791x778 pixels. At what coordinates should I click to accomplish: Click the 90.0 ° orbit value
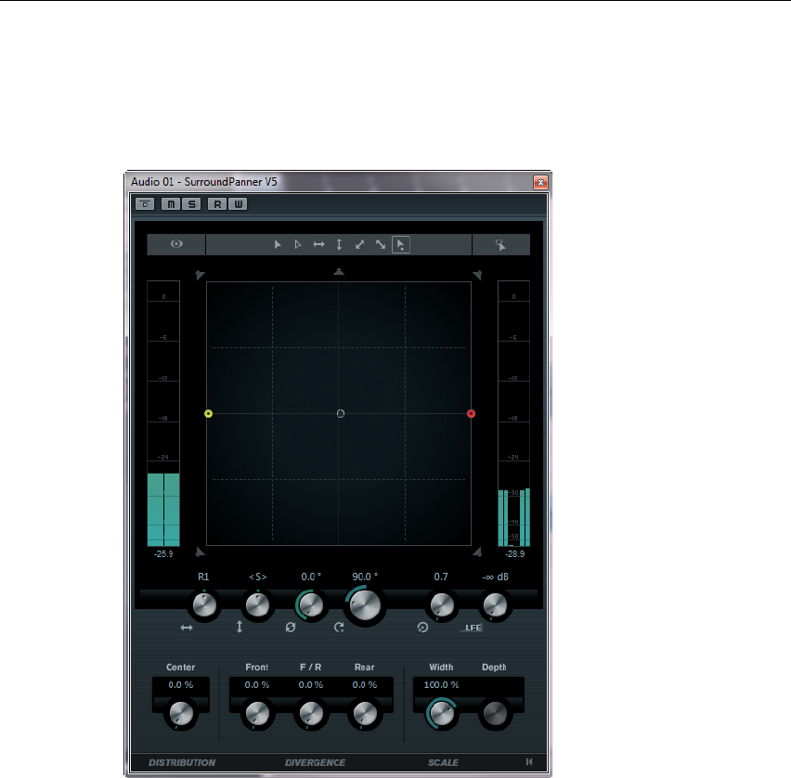point(365,577)
